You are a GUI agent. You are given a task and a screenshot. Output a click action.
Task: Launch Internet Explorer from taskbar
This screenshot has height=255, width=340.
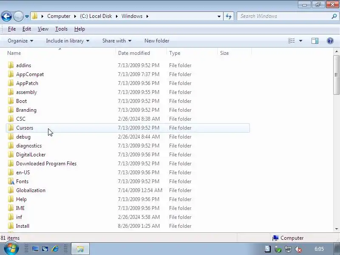pyautogui.click(x=55, y=249)
